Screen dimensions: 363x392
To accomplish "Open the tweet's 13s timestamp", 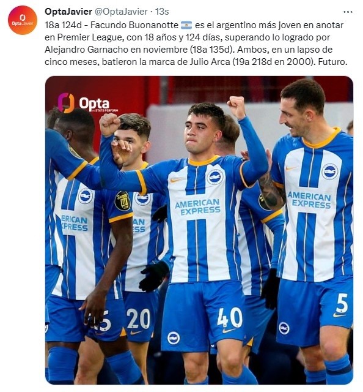I will point(162,12).
